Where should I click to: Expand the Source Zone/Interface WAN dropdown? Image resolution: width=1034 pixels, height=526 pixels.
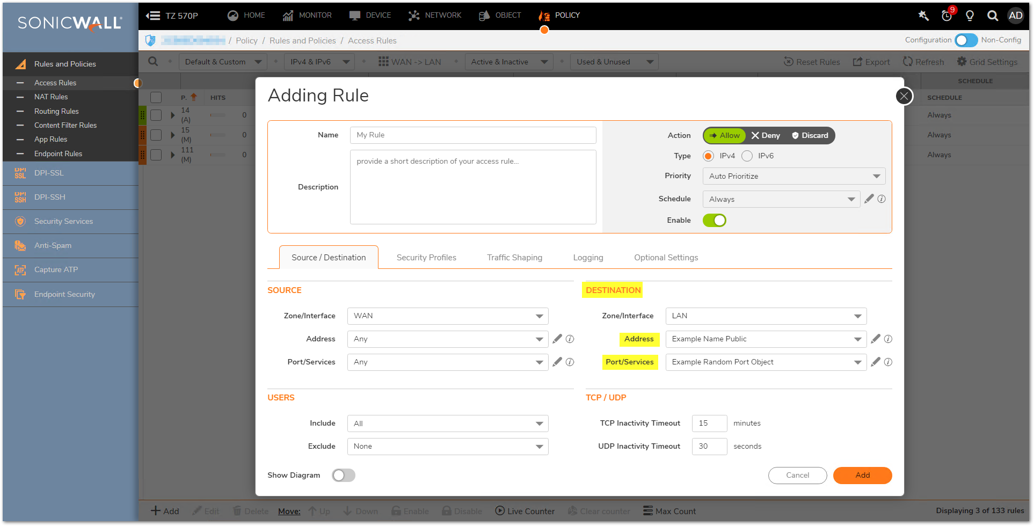coord(447,316)
